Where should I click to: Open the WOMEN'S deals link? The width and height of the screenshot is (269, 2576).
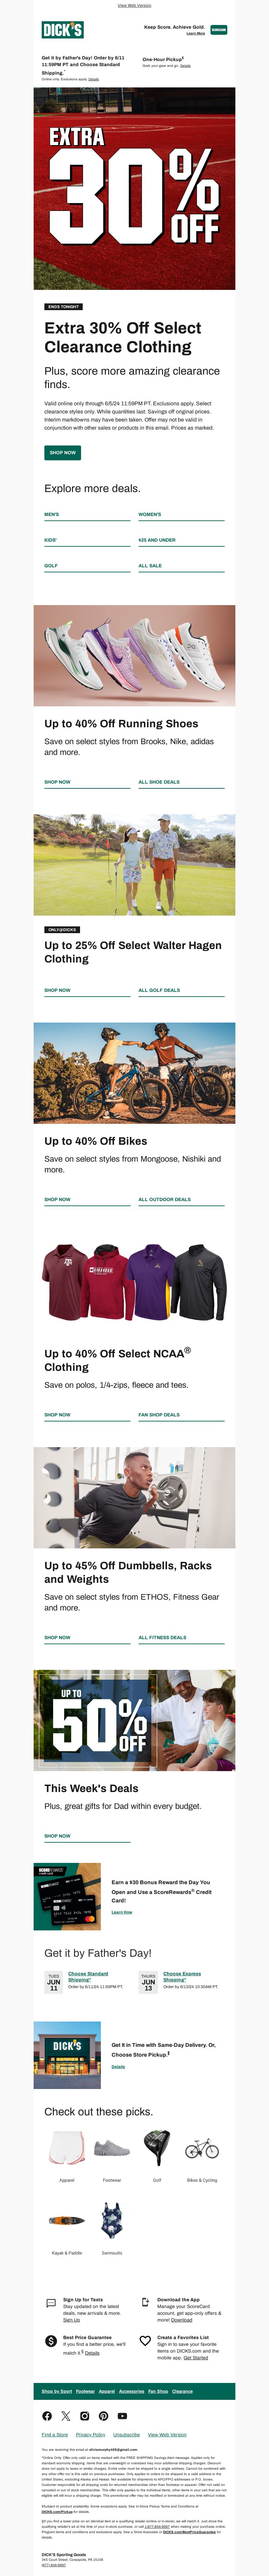click(149, 514)
